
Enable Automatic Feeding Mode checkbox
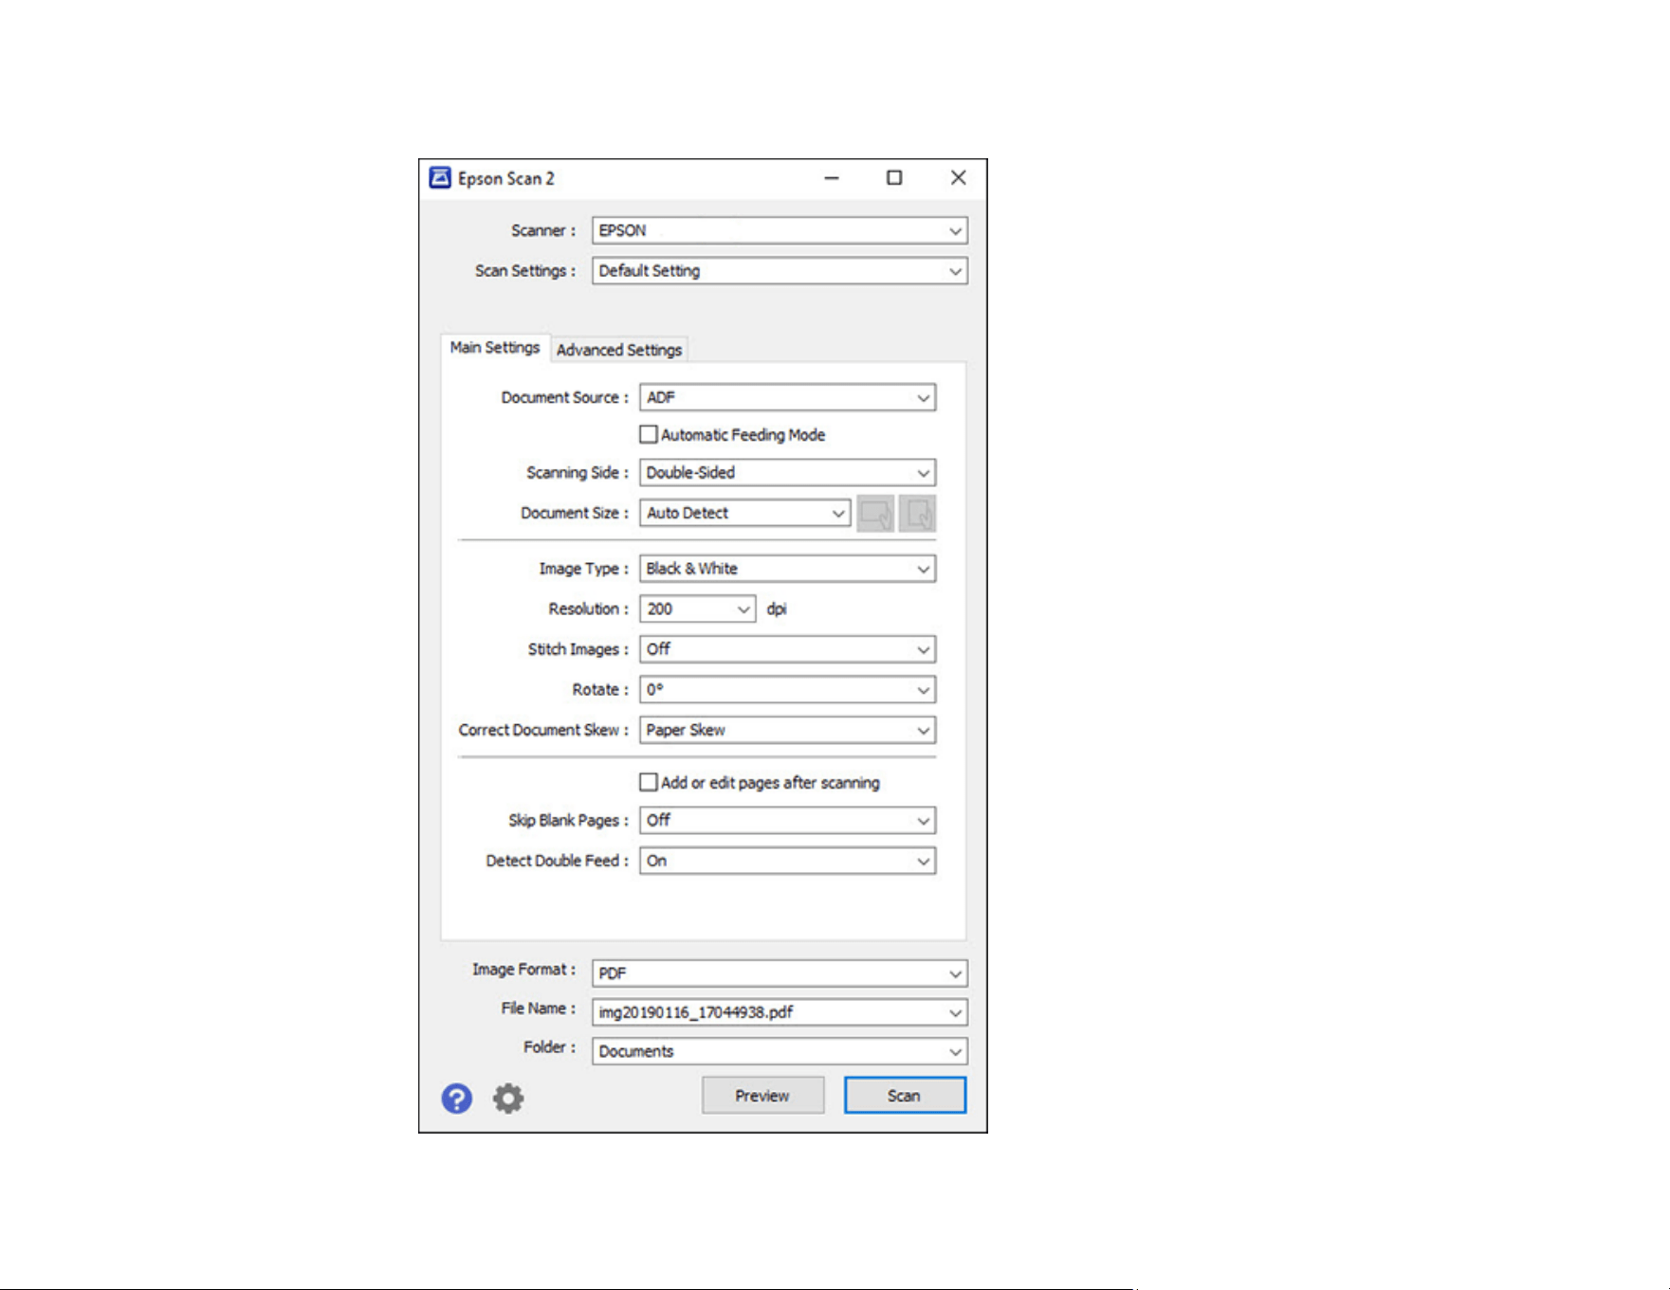pyautogui.click(x=649, y=435)
